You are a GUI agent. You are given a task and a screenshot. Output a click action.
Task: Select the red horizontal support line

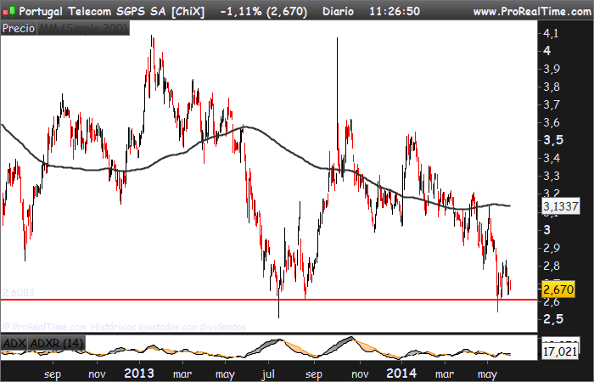[x=269, y=300]
